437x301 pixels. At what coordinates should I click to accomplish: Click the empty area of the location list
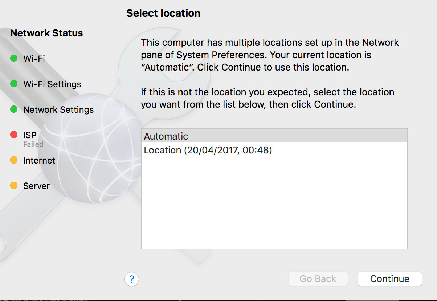[274, 204]
